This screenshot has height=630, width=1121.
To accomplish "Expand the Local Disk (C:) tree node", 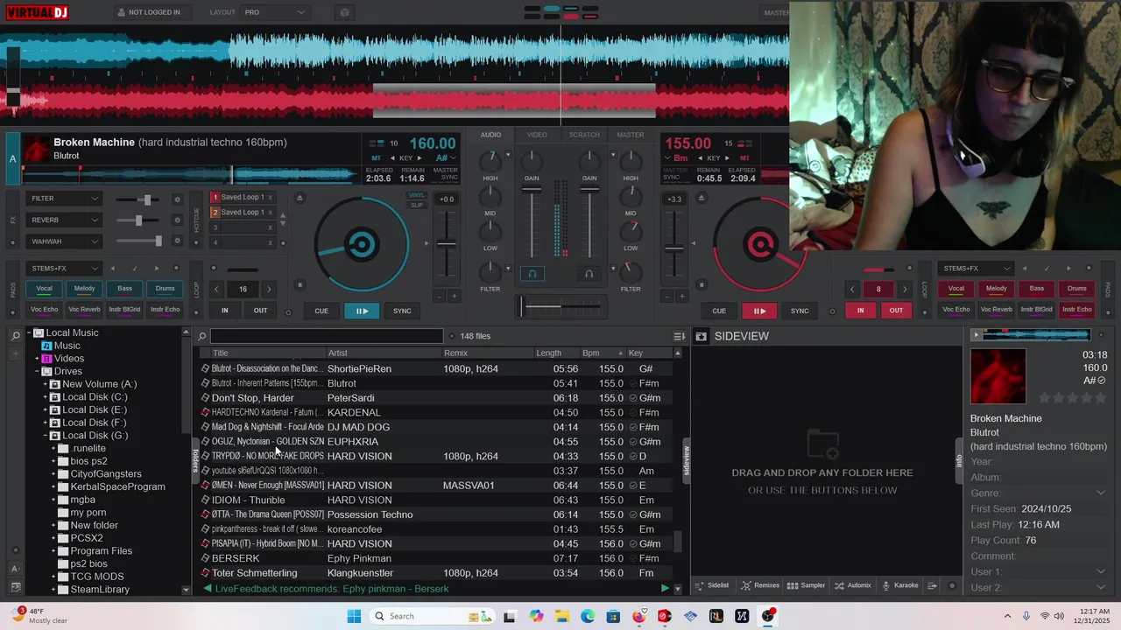I will coord(45,397).
